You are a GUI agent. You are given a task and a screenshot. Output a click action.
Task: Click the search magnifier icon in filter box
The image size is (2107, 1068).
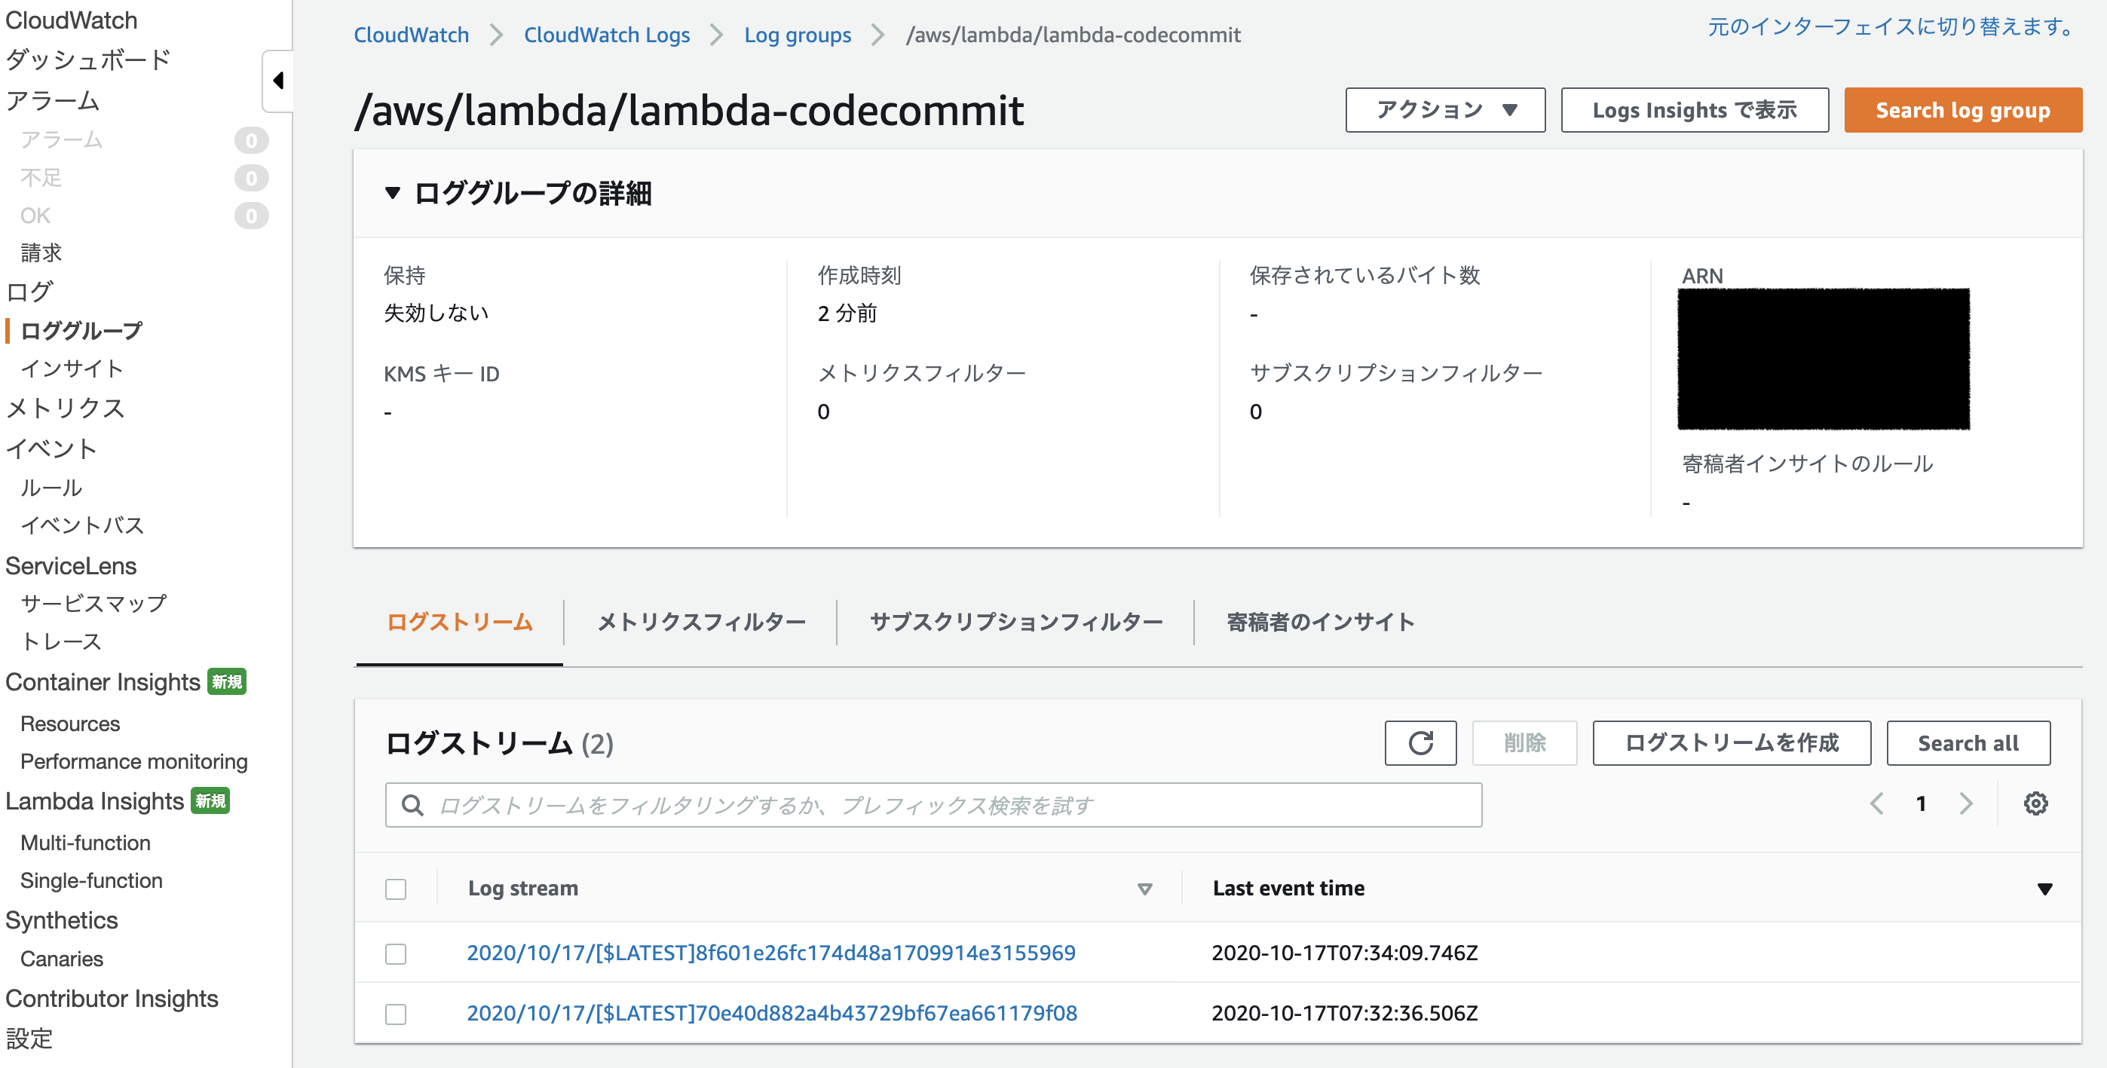[412, 806]
